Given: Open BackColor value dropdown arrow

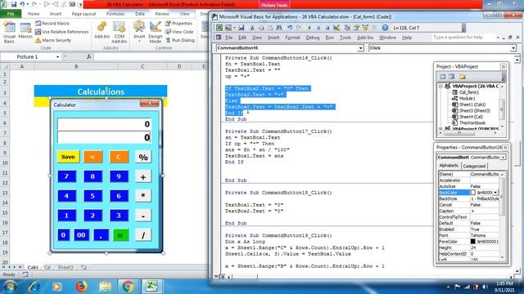Looking at the screenshot, I should pos(495,193).
